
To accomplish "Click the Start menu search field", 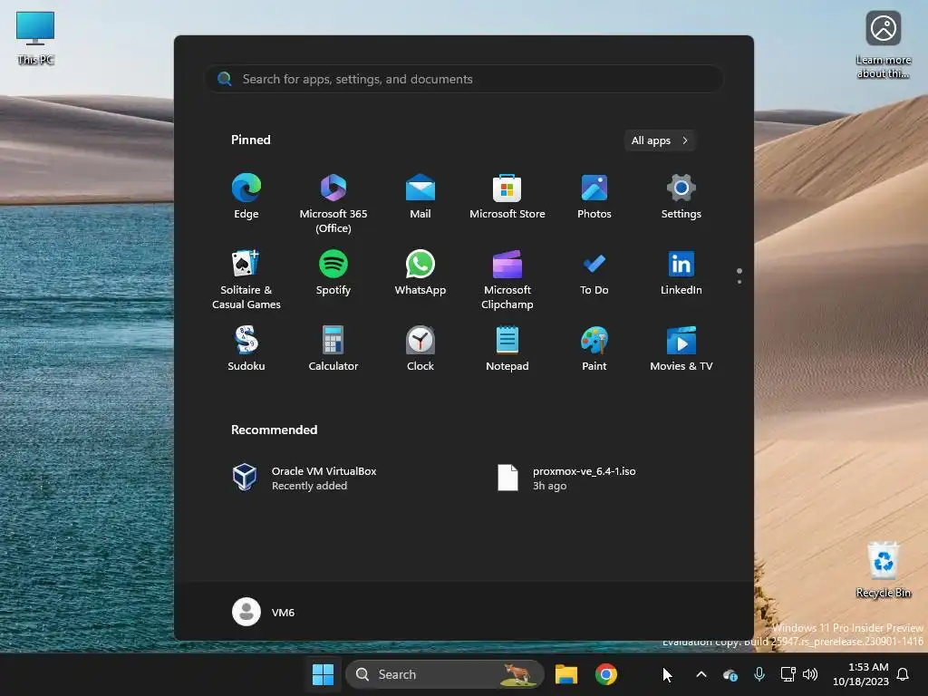I will click(464, 79).
